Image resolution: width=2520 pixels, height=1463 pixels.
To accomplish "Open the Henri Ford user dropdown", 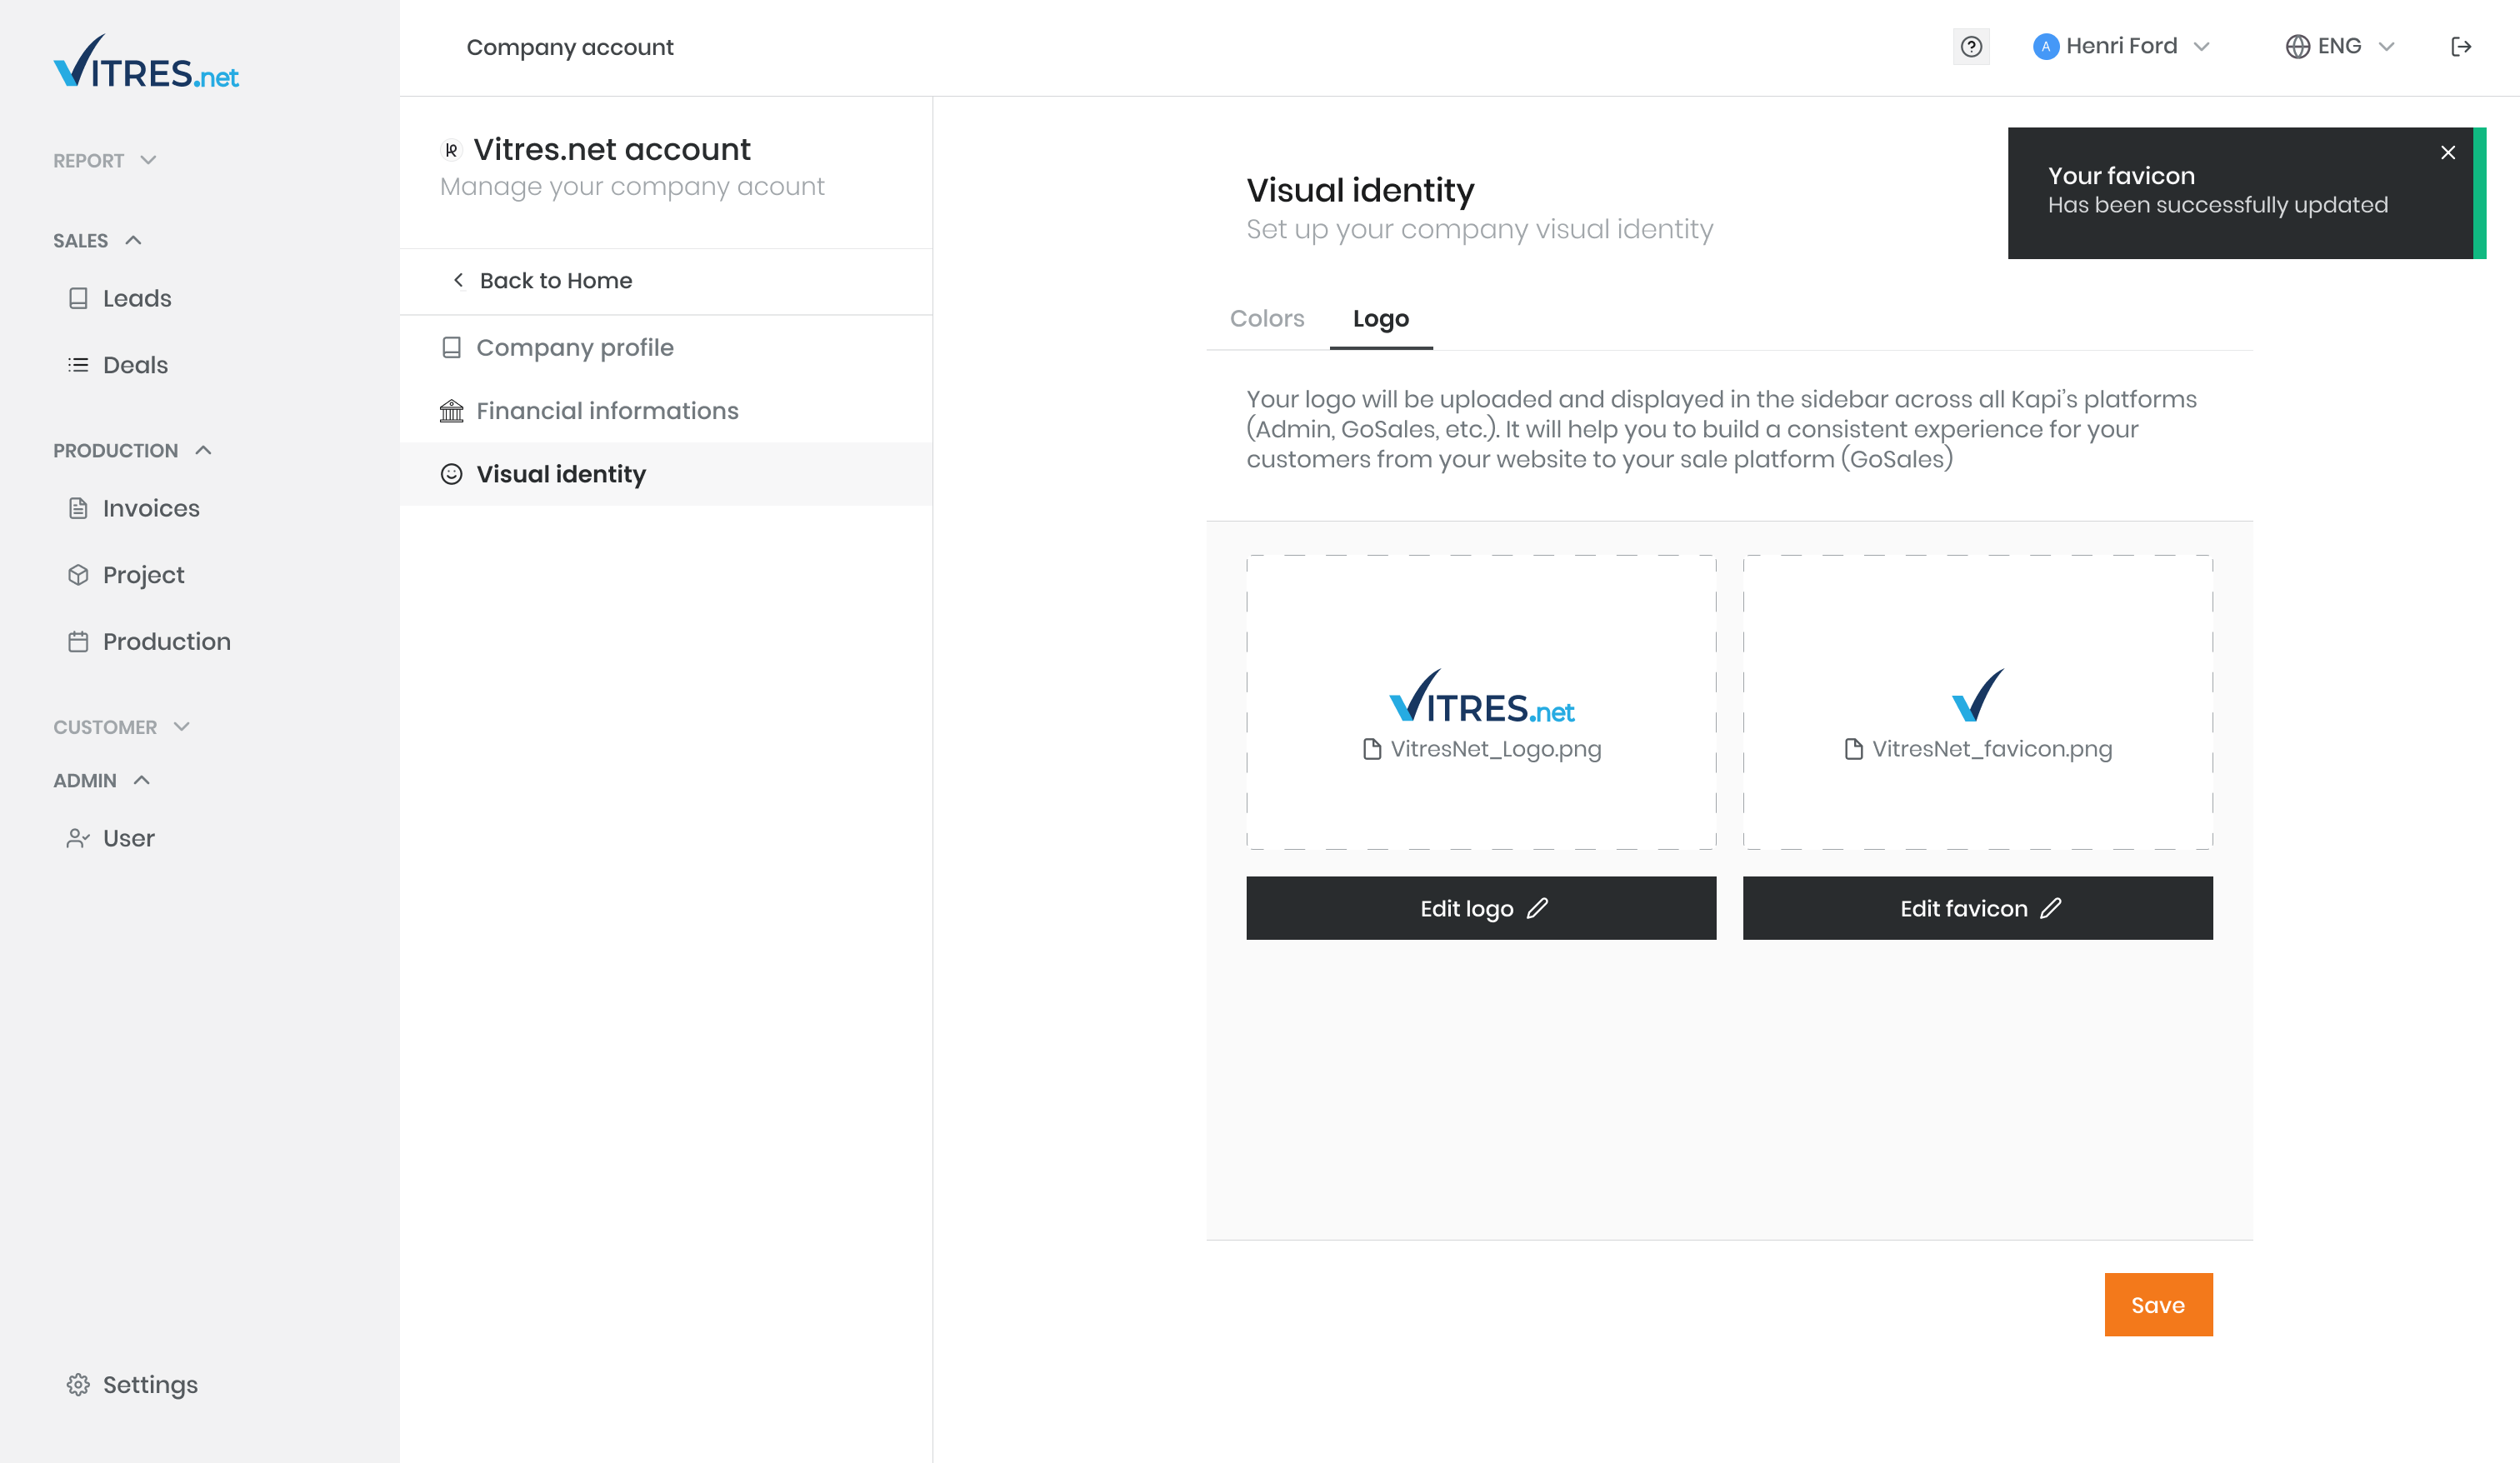I will (2121, 46).
